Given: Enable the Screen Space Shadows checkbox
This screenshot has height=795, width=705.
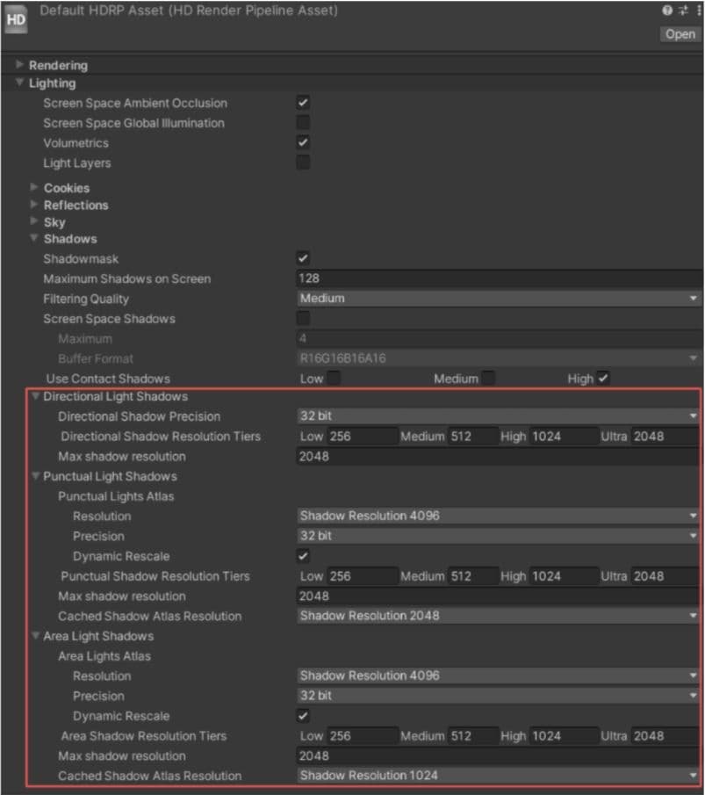Looking at the screenshot, I should coord(303,318).
